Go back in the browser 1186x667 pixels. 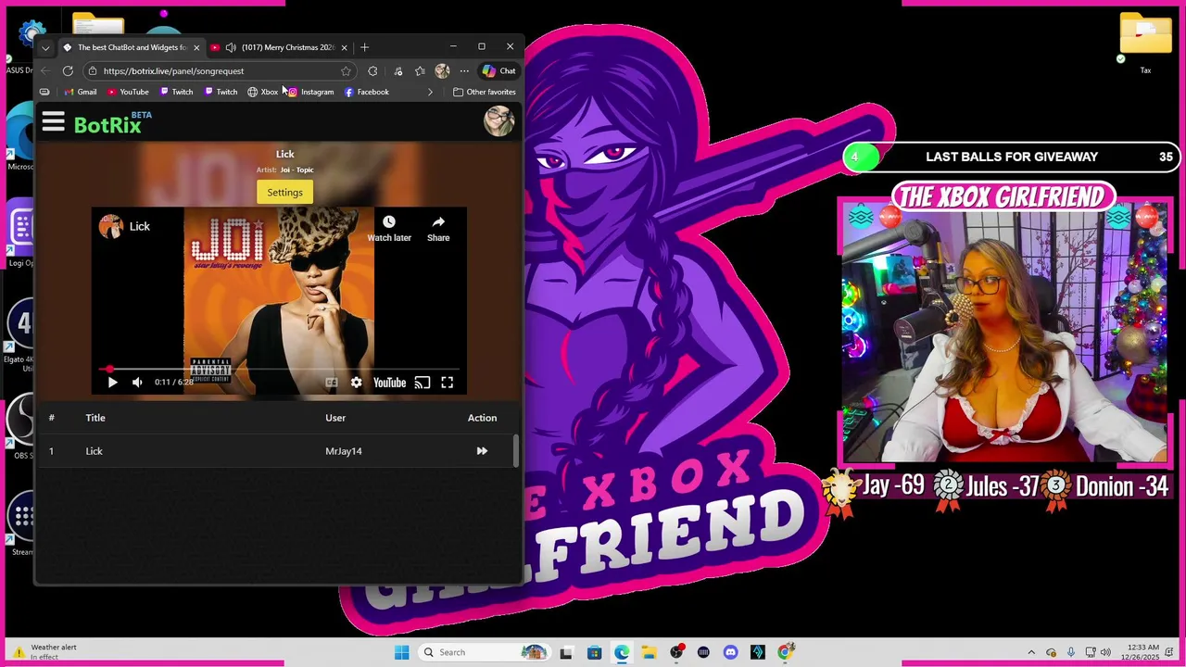tap(45, 71)
